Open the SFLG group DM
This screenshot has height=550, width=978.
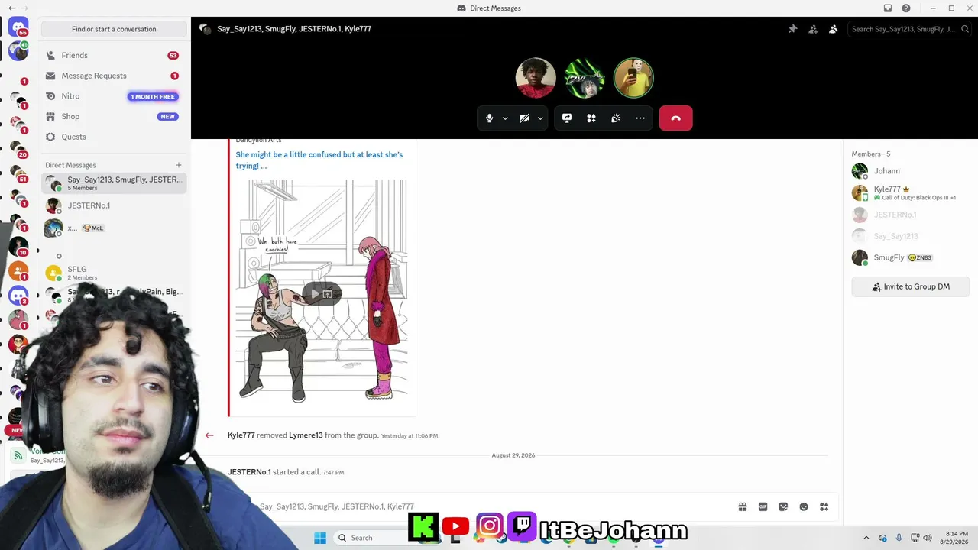(x=114, y=273)
